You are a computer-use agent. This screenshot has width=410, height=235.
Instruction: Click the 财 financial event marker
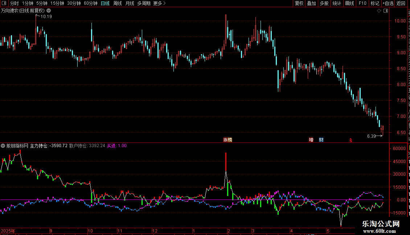[321, 140]
